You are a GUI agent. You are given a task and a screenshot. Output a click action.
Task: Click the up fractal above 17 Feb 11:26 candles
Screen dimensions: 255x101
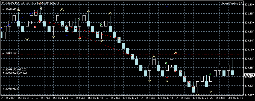(x=154, y=57)
